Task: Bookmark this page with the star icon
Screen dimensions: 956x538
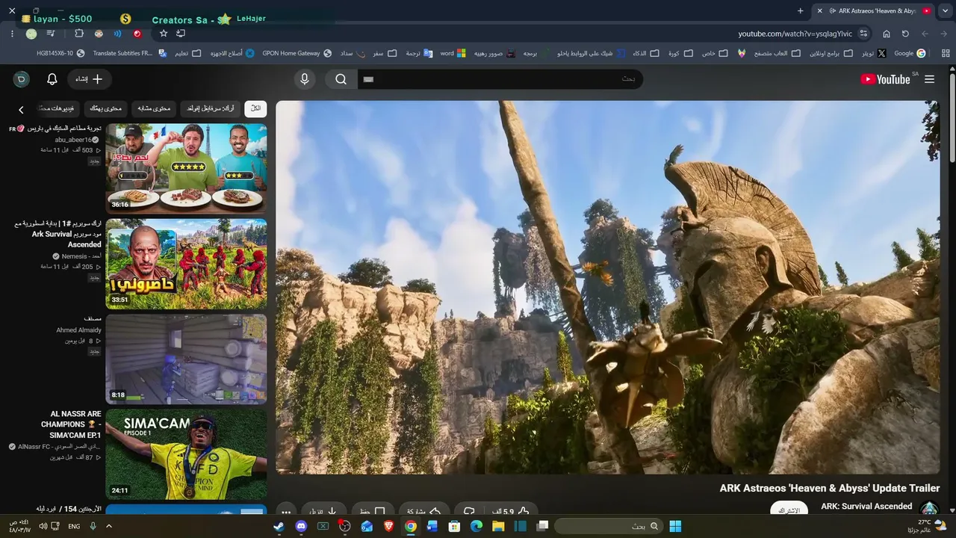Action: (164, 34)
